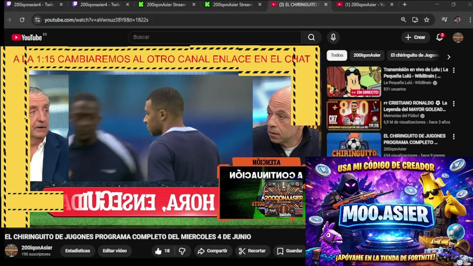
Task: Close the (1) 200iqonAsier - Yo browser tab
Action: 392,5
